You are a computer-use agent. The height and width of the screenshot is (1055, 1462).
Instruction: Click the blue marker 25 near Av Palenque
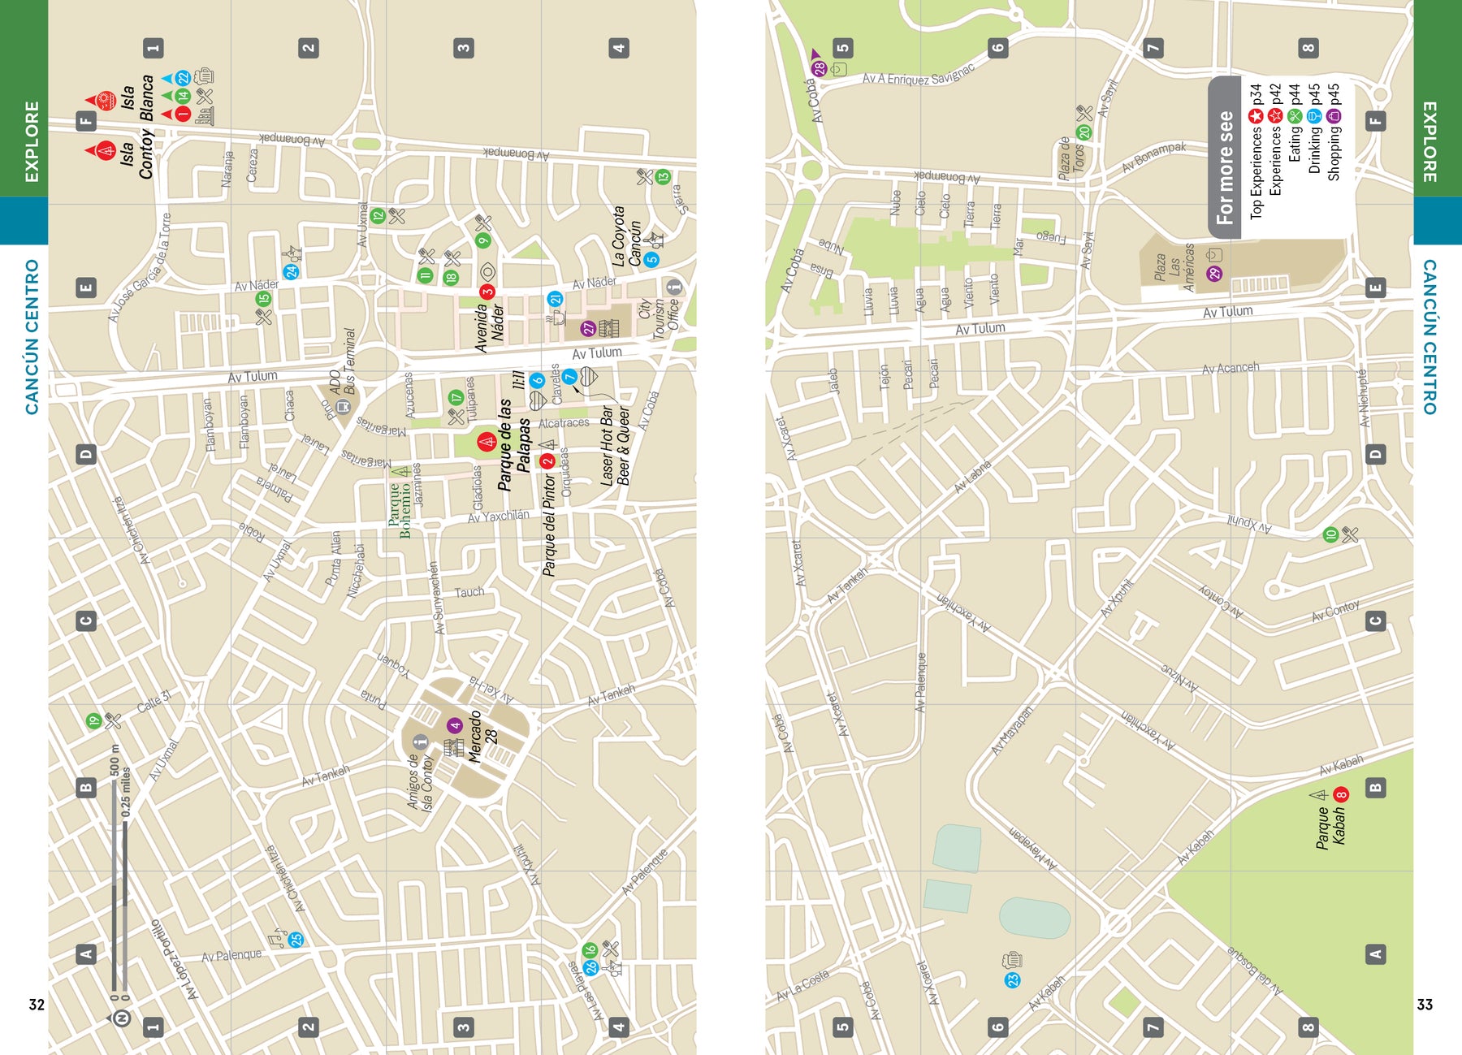point(296,940)
